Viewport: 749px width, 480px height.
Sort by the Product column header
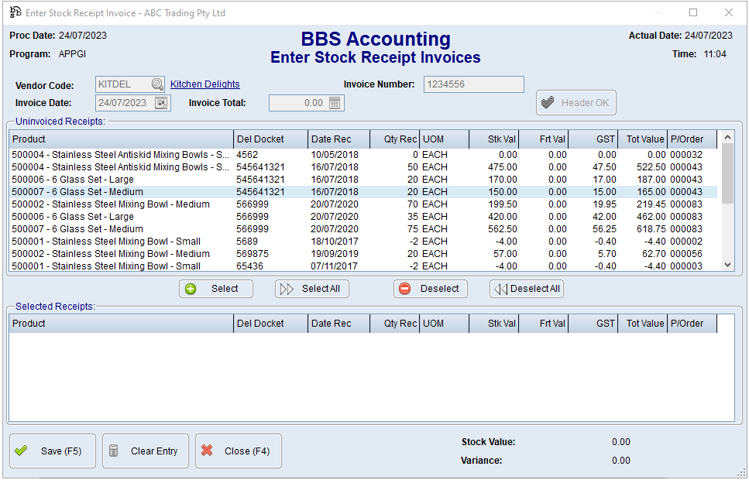coord(121,139)
